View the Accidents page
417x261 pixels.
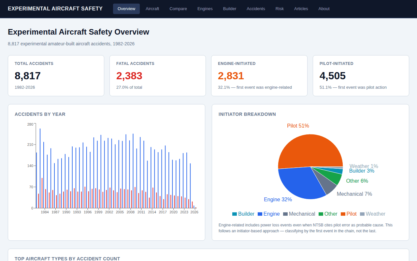(256, 9)
